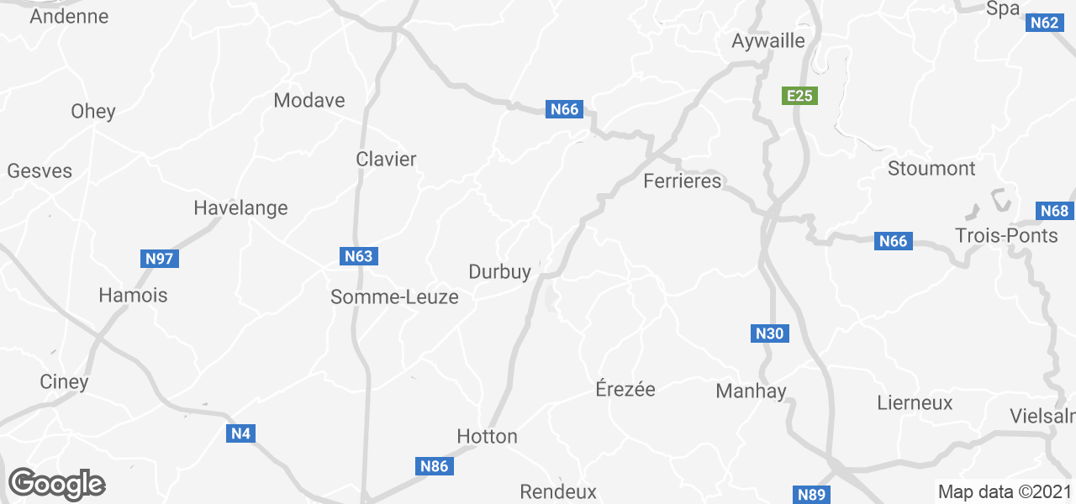Click the N97 road shield
The width and height of the screenshot is (1076, 504).
point(159,259)
